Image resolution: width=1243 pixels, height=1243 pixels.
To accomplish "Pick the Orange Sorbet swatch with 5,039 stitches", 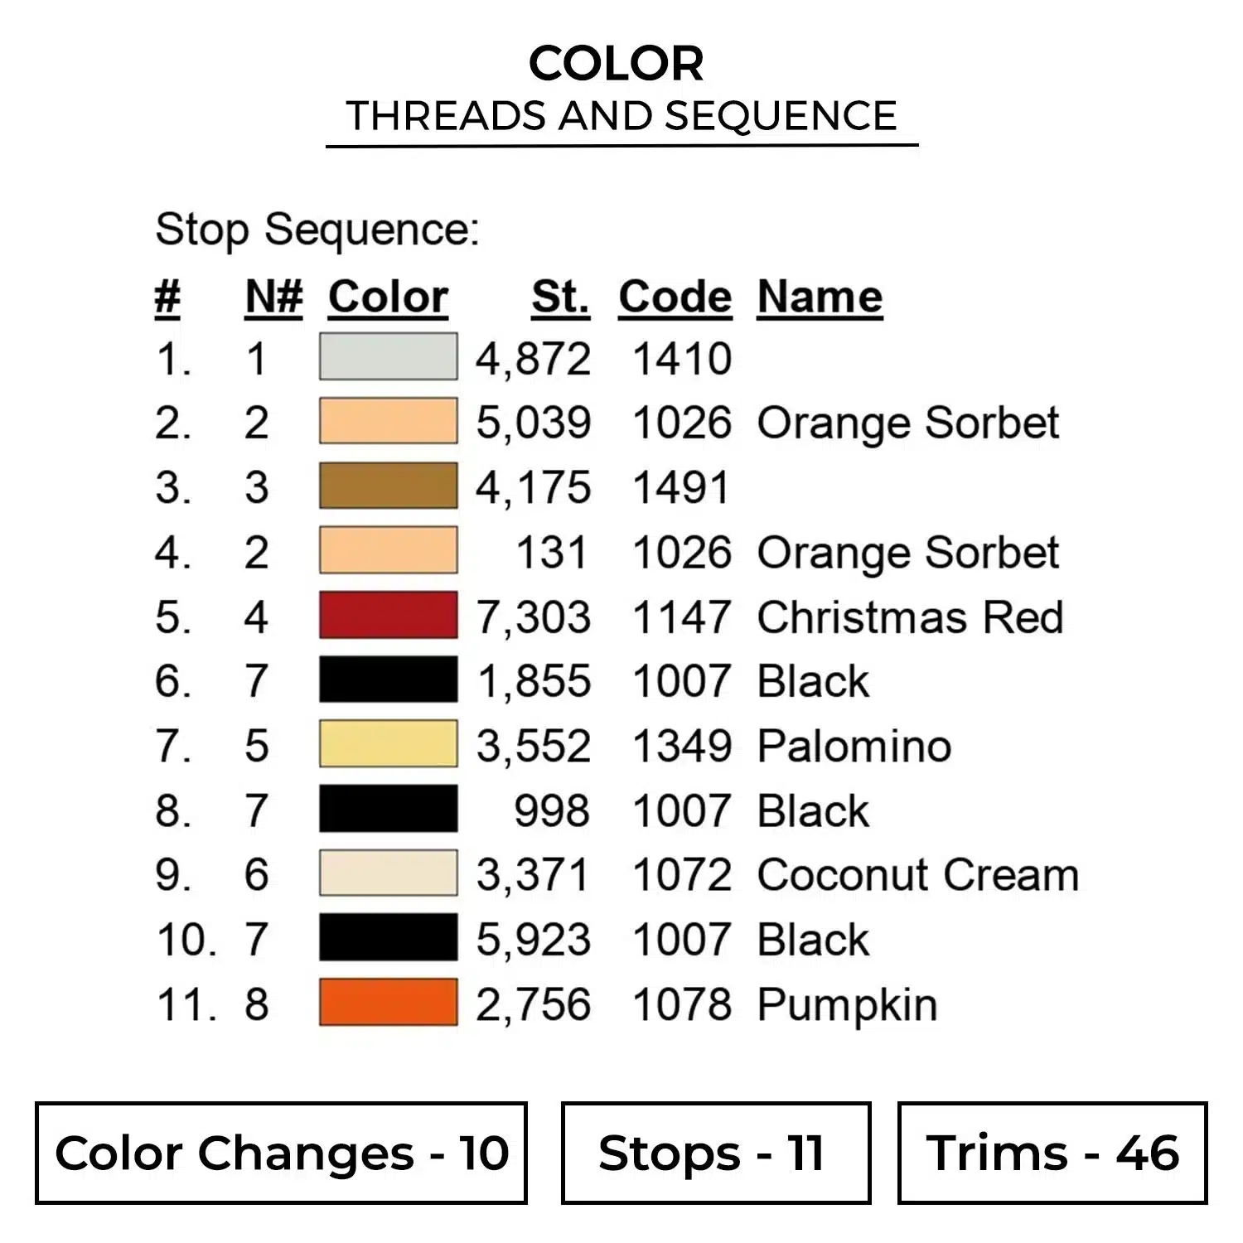I will click(388, 421).
